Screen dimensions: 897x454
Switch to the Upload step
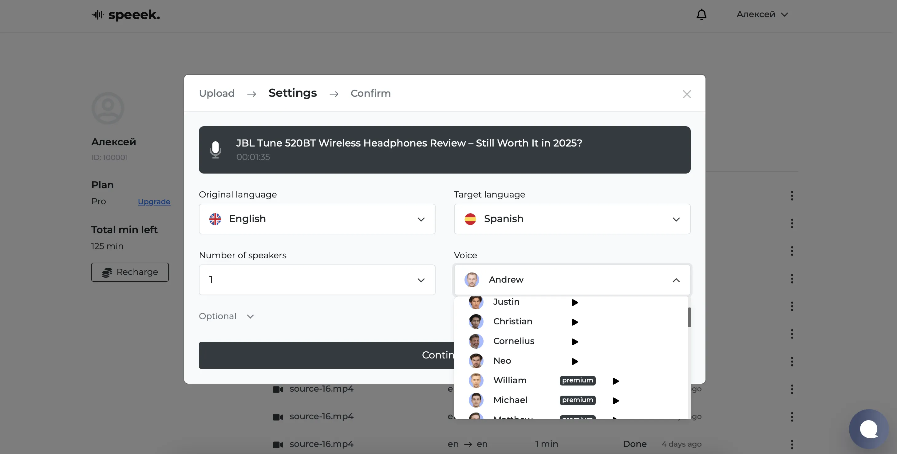217,93
